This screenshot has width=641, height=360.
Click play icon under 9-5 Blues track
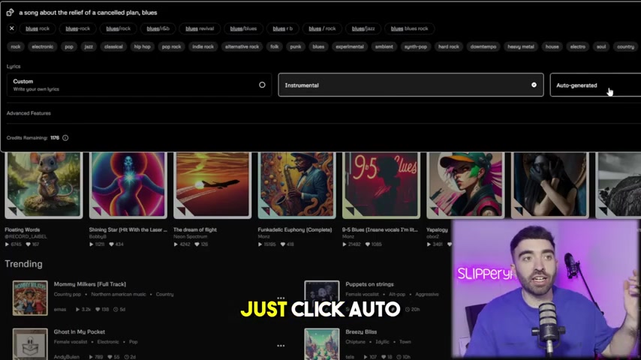(345, 244)
